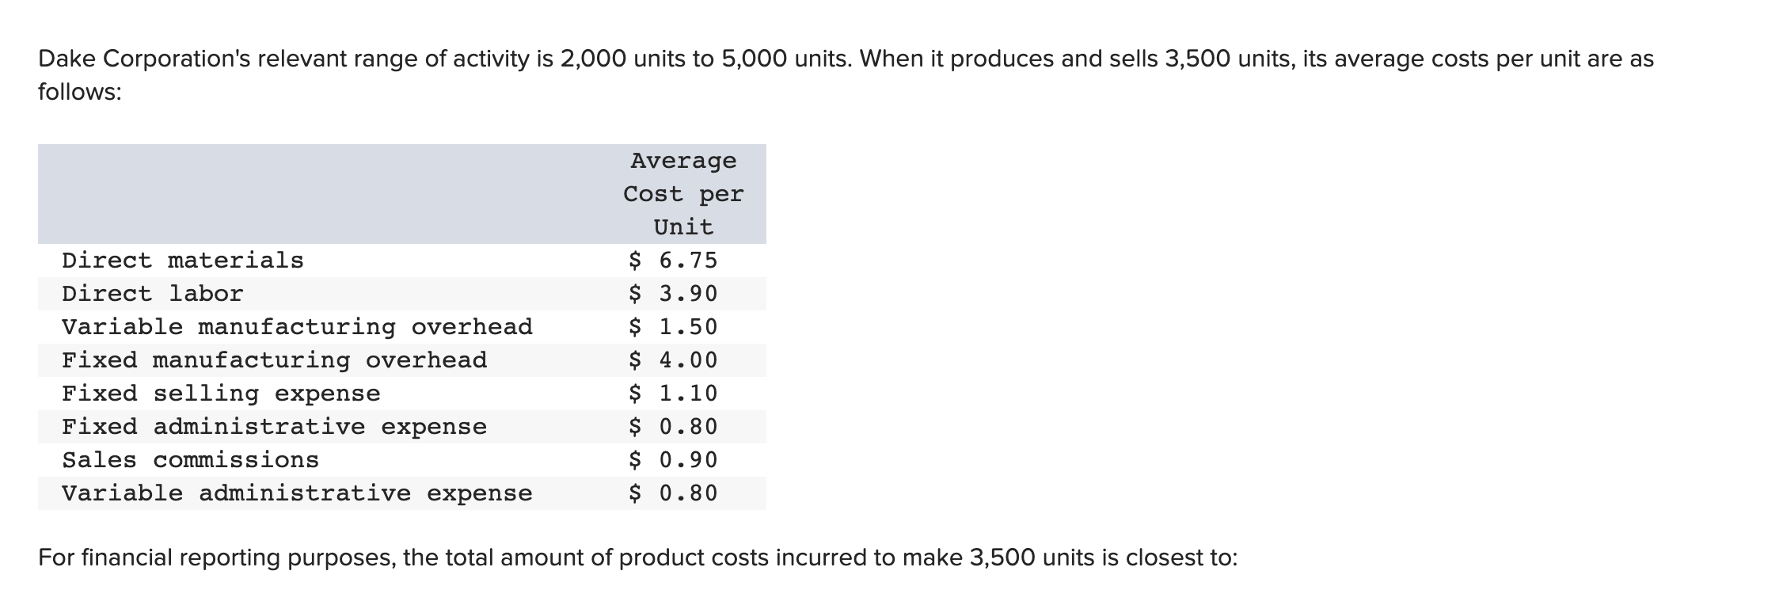Click the word follows: in the intro

coord(80,92)
